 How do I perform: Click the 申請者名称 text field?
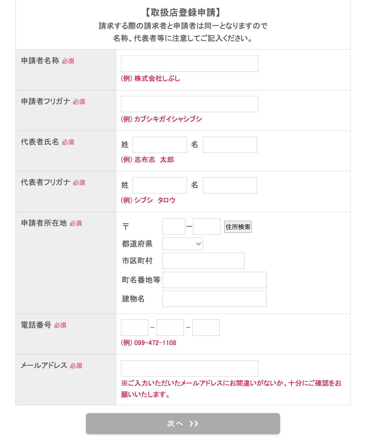point(189,64)
